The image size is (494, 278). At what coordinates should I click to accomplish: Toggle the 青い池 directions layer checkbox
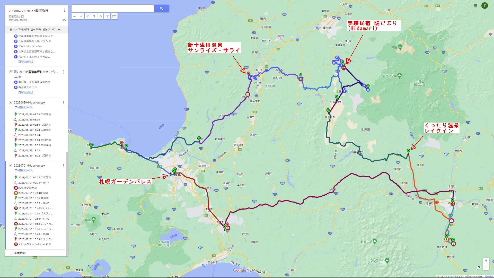11,72
